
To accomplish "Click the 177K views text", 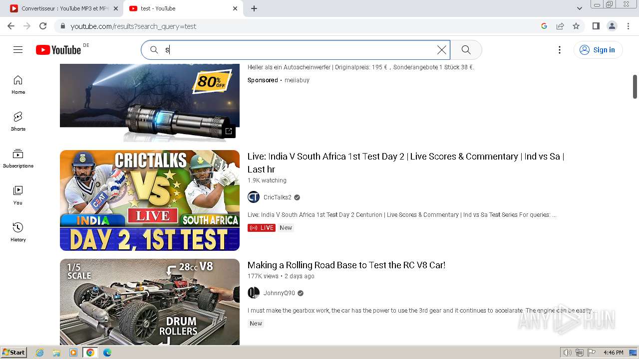I will point(263,276).
